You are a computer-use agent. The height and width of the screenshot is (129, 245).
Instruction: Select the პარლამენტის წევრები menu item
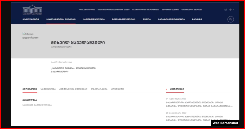[61, 20]
